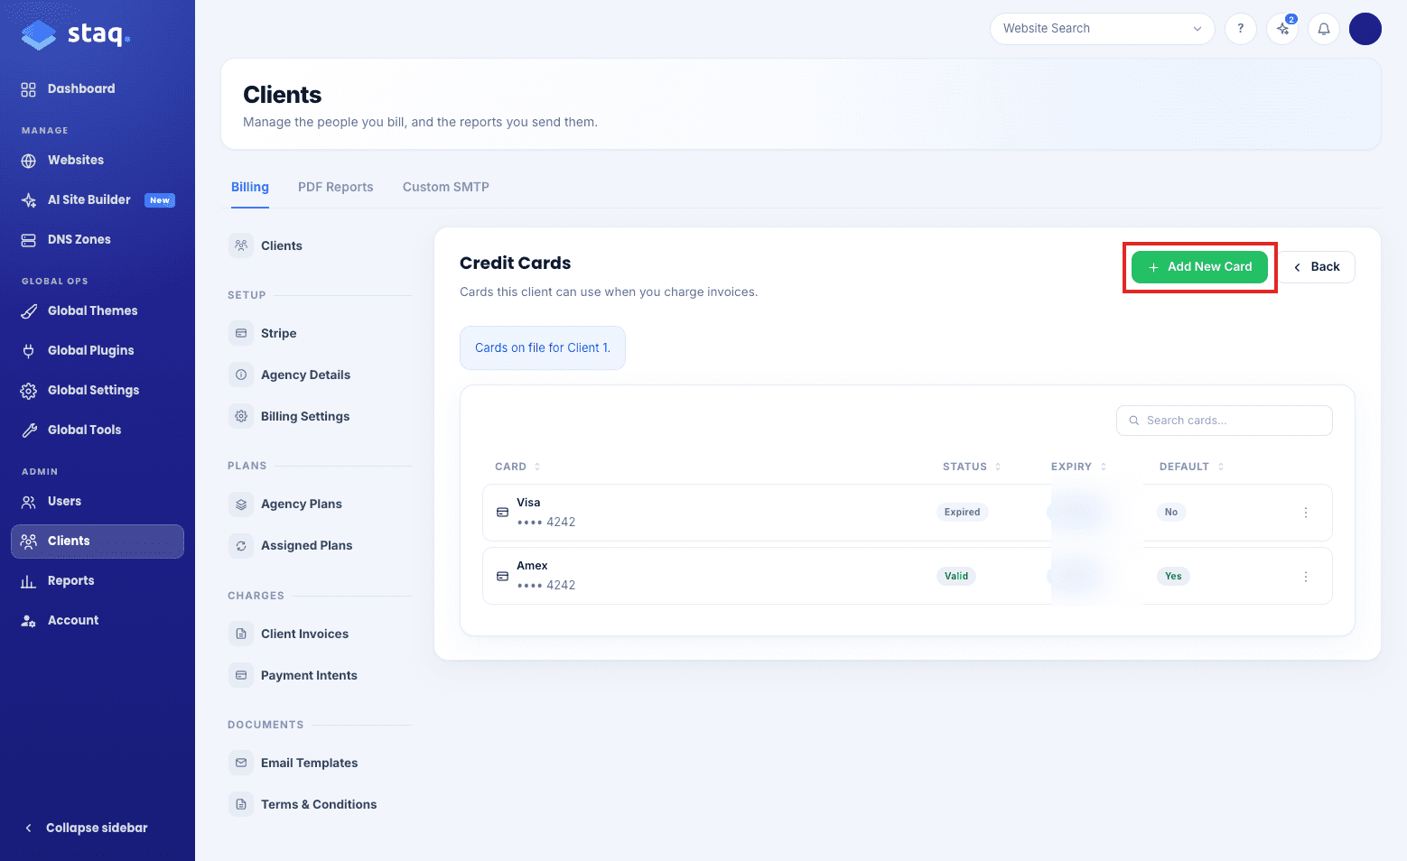1407x861 pixels.
Task: Switch to the Custom SMTP tab
Action: (446, 187)
